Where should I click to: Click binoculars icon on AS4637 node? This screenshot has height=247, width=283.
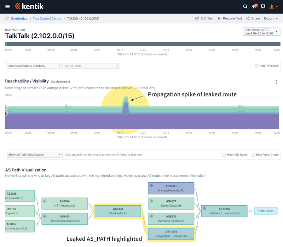coord(151,201)
